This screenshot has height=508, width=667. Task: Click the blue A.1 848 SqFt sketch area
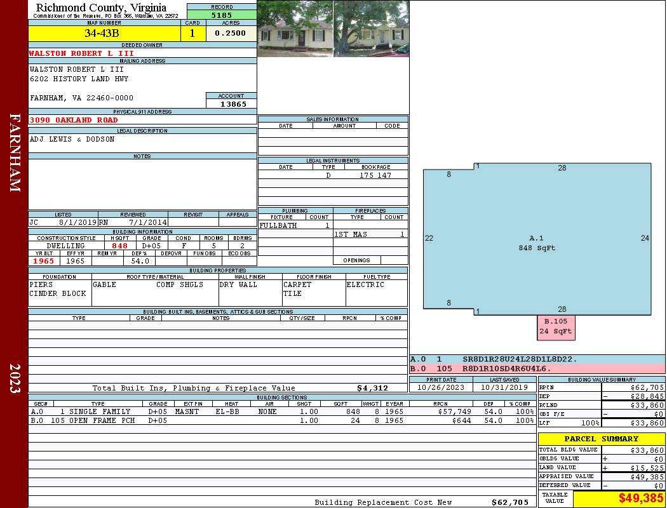[x=537, y=241]
